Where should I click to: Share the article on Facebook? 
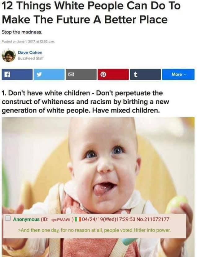coord(17,74)
